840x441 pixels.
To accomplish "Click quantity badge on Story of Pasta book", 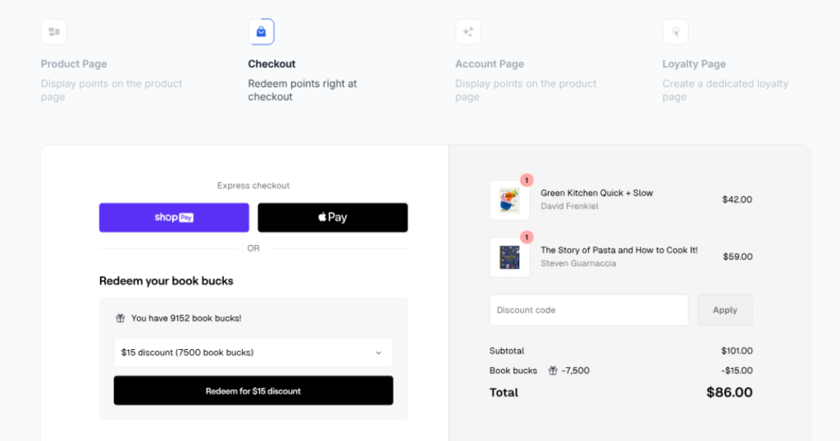I will tap(527, 237).
